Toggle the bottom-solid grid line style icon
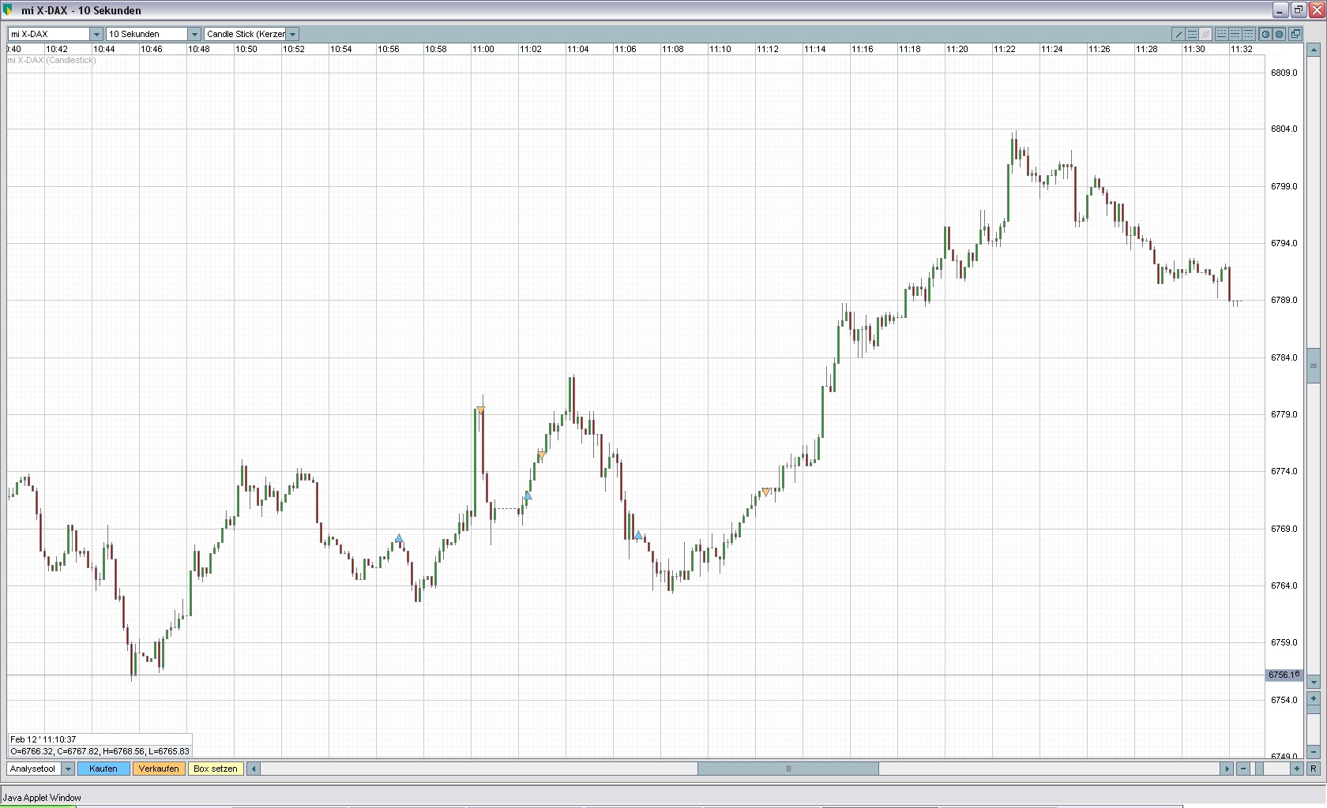Image resolution: width=1327 pixels, height=808 pixels. click(1222, 34)
